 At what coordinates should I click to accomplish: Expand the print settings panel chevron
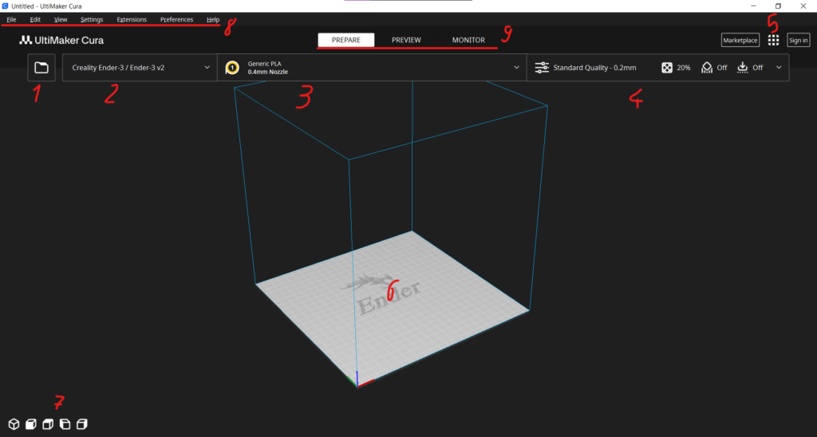(779, 68)
